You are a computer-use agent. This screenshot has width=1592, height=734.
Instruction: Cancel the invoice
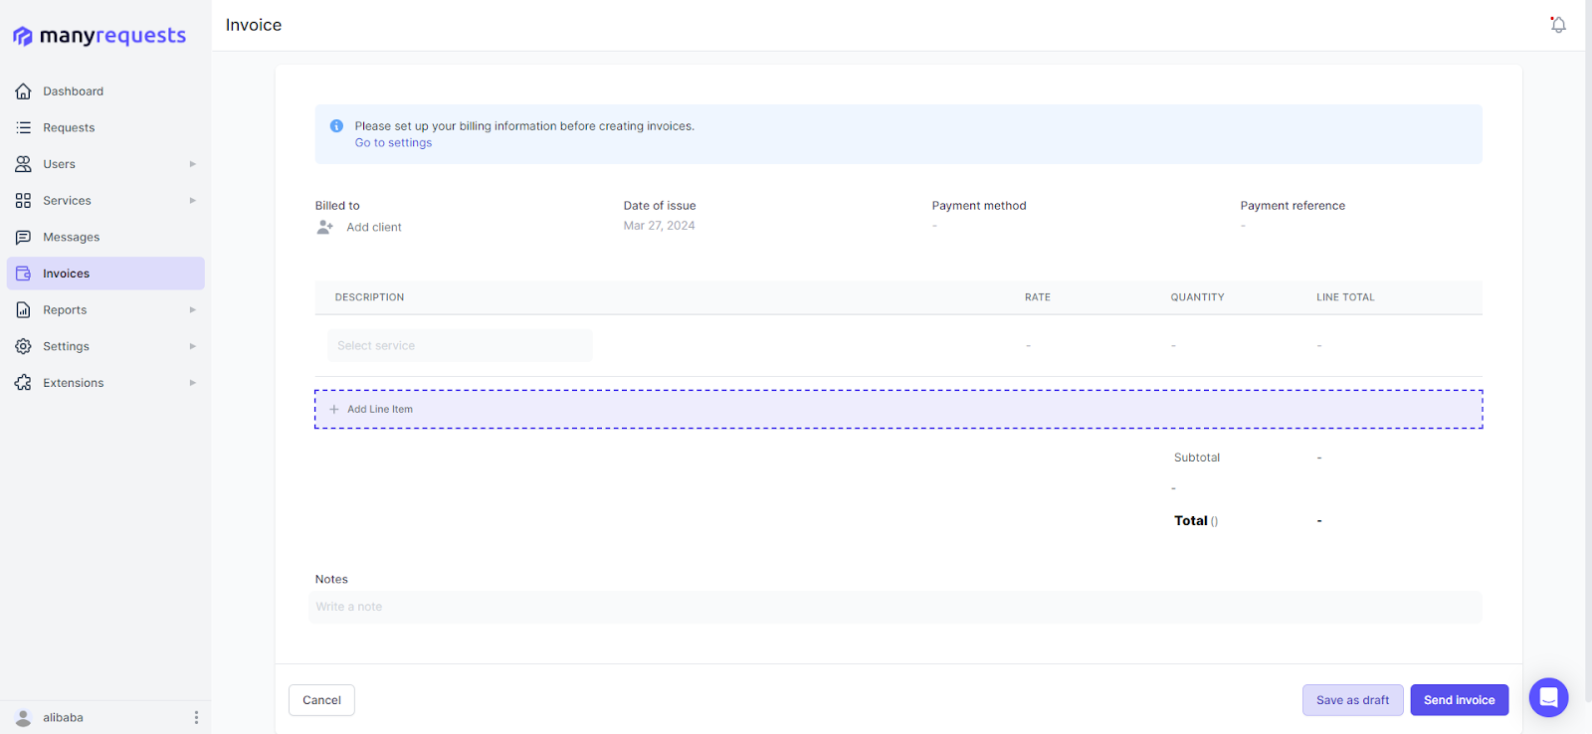pos(321,700)
